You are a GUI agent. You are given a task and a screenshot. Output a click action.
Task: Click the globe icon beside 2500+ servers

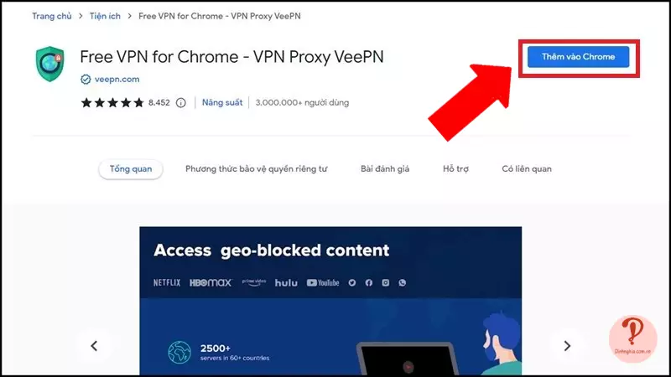click(179, 352)
